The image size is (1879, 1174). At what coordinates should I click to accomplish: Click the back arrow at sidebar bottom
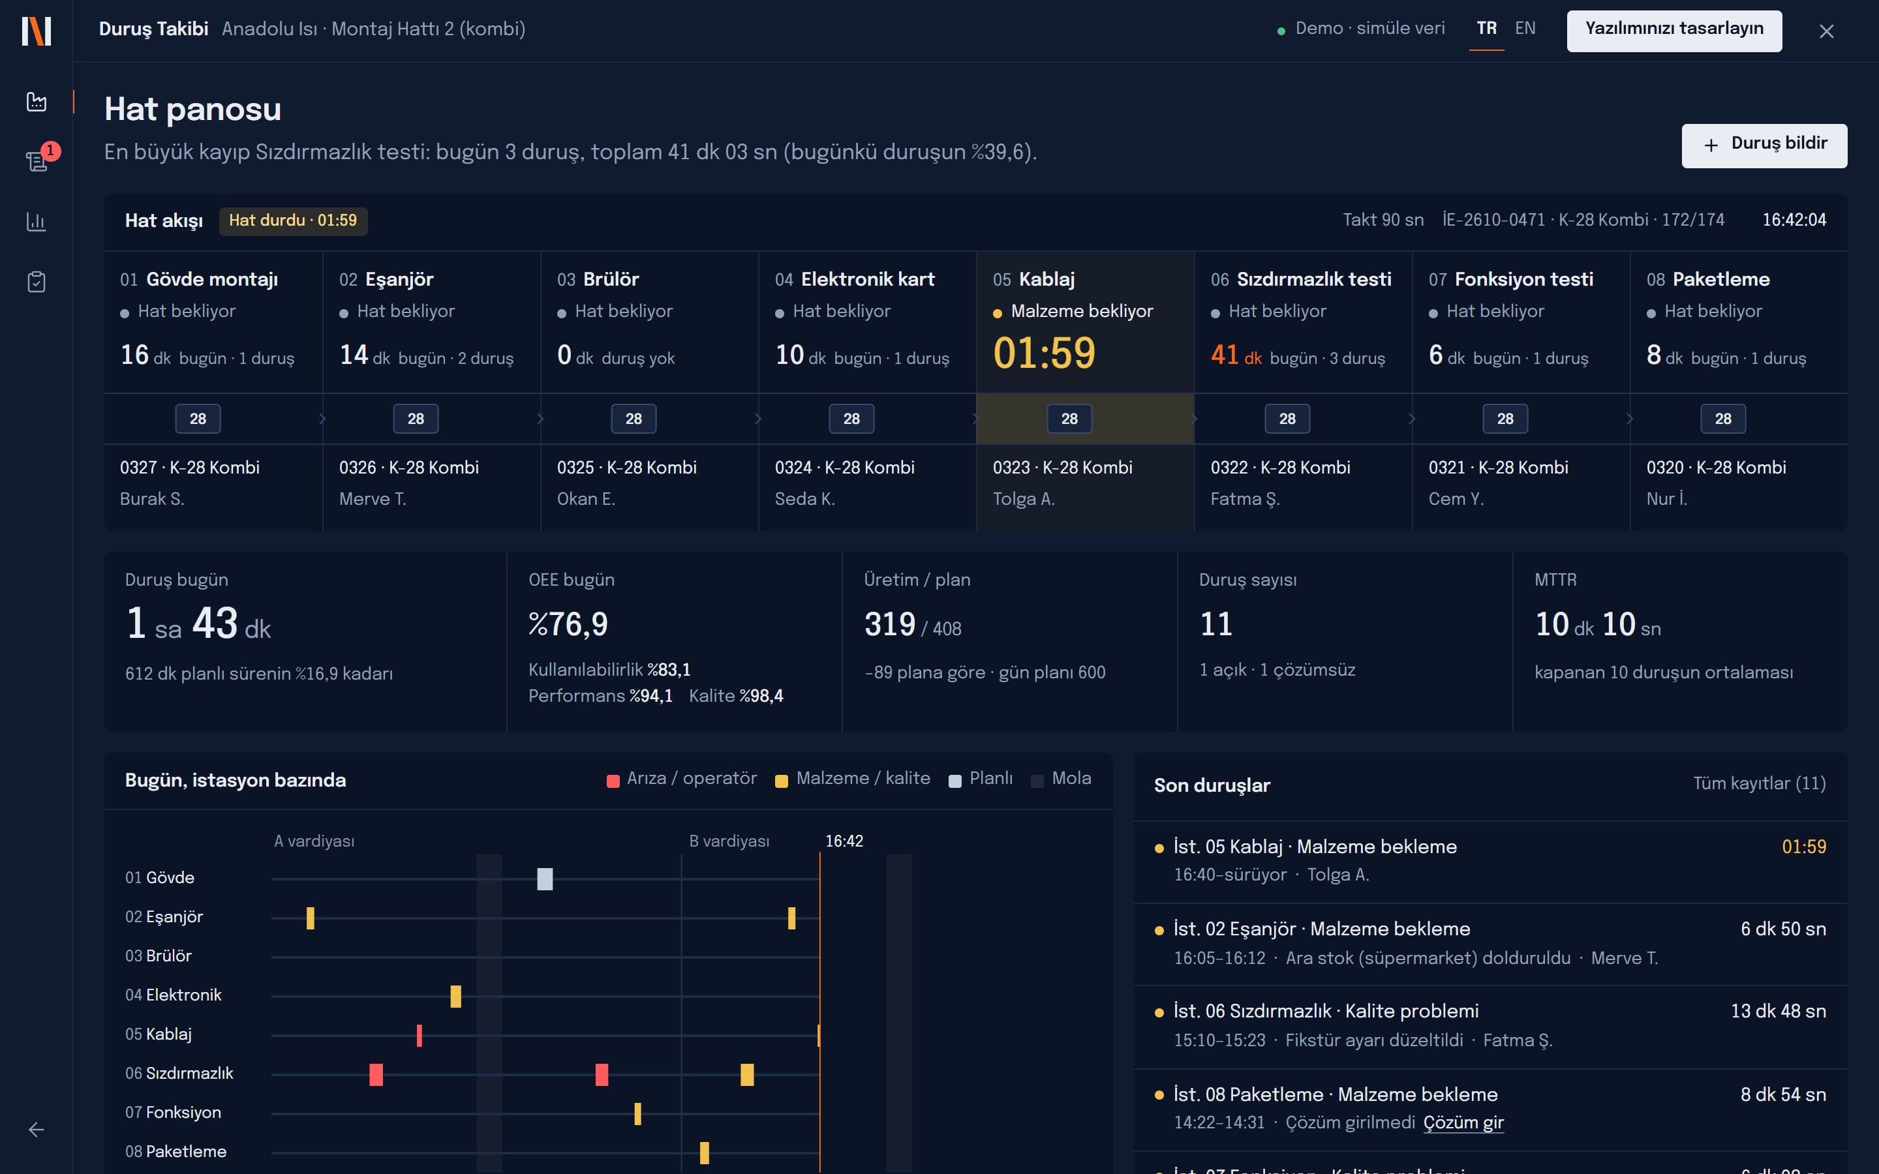click(x=37, y=1130)
